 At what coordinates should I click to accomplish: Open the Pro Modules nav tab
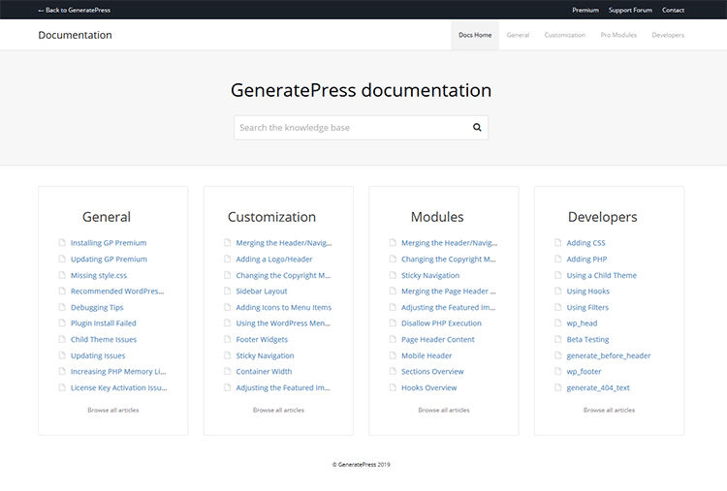618,35
